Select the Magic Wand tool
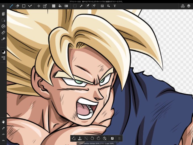Screen dimensions: 193x145 tap(81, 6)
